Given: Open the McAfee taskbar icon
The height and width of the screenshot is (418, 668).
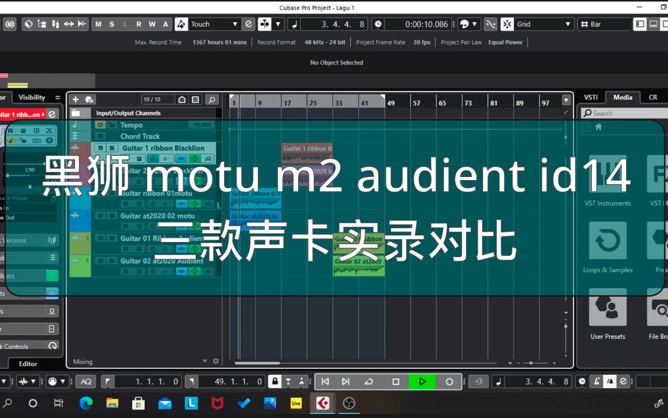Looking at the screenshot, I should (x=217, y=403).
